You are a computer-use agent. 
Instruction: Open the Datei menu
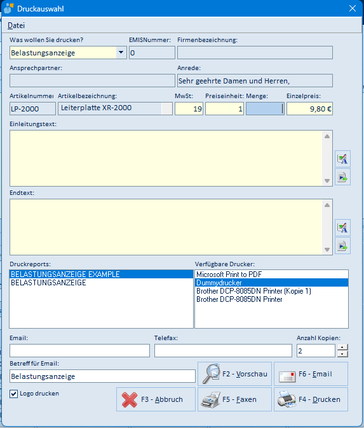coord(16,25)
